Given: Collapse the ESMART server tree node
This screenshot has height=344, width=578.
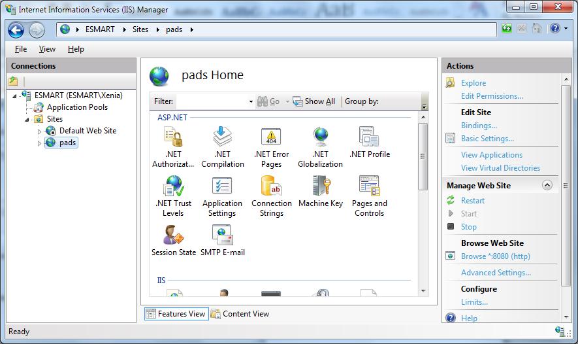Looking at the screenshot, I should (x=14, y=96).
